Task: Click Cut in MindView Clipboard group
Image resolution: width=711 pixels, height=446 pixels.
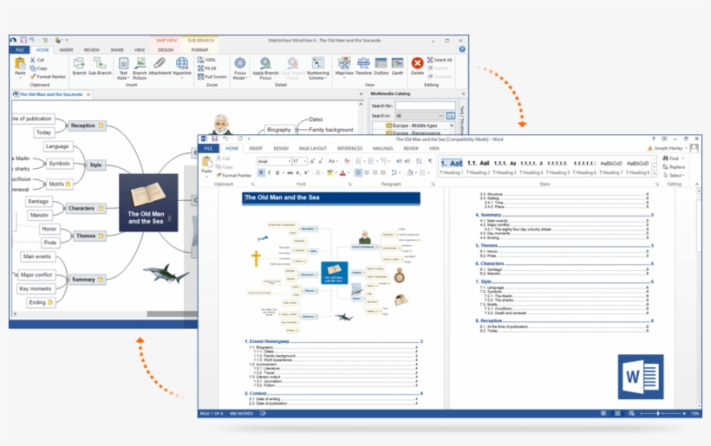Action: (37, 60)
